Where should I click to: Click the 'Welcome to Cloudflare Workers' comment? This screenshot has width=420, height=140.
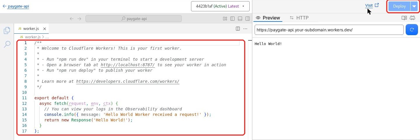point(109,48)
